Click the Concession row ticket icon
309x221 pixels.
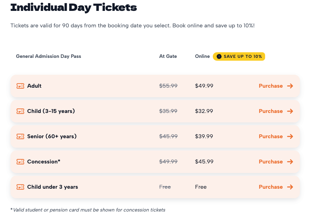tap(20, 162)
